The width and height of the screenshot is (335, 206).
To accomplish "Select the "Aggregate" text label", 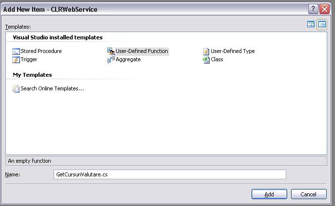I will [x=128, y=60].
